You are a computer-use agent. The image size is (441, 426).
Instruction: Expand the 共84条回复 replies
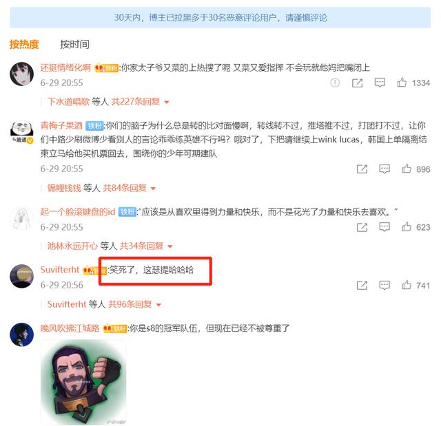click(x=129, y=188)
